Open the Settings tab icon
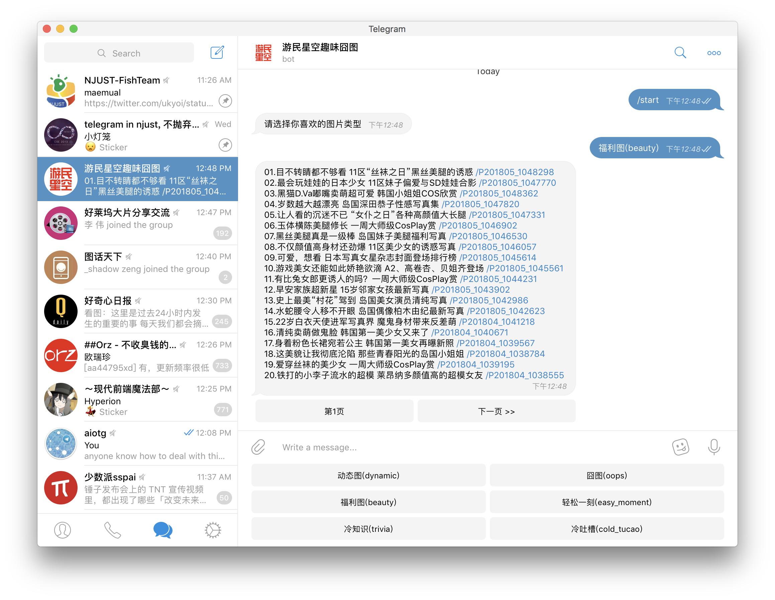775x600 pixels. point(212,529)
